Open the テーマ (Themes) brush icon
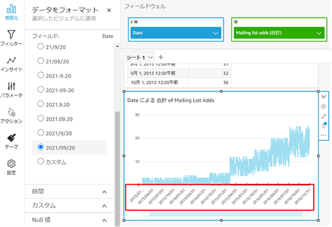Screen dimensions: 332x227 (12, 141)
